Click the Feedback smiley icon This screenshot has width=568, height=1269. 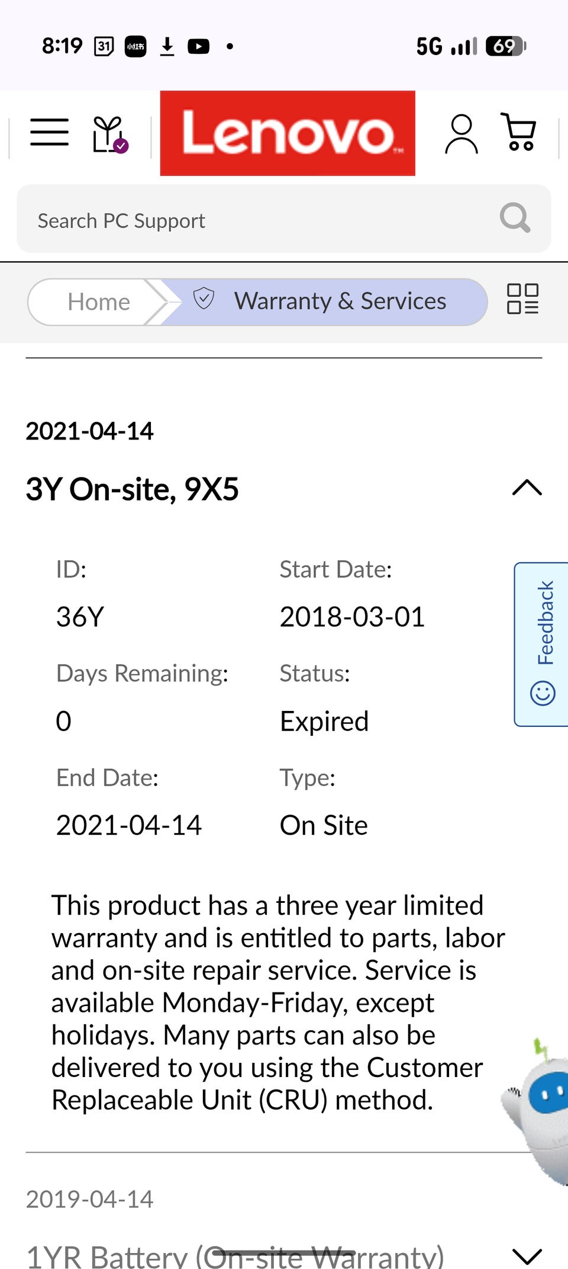(543, 693)
